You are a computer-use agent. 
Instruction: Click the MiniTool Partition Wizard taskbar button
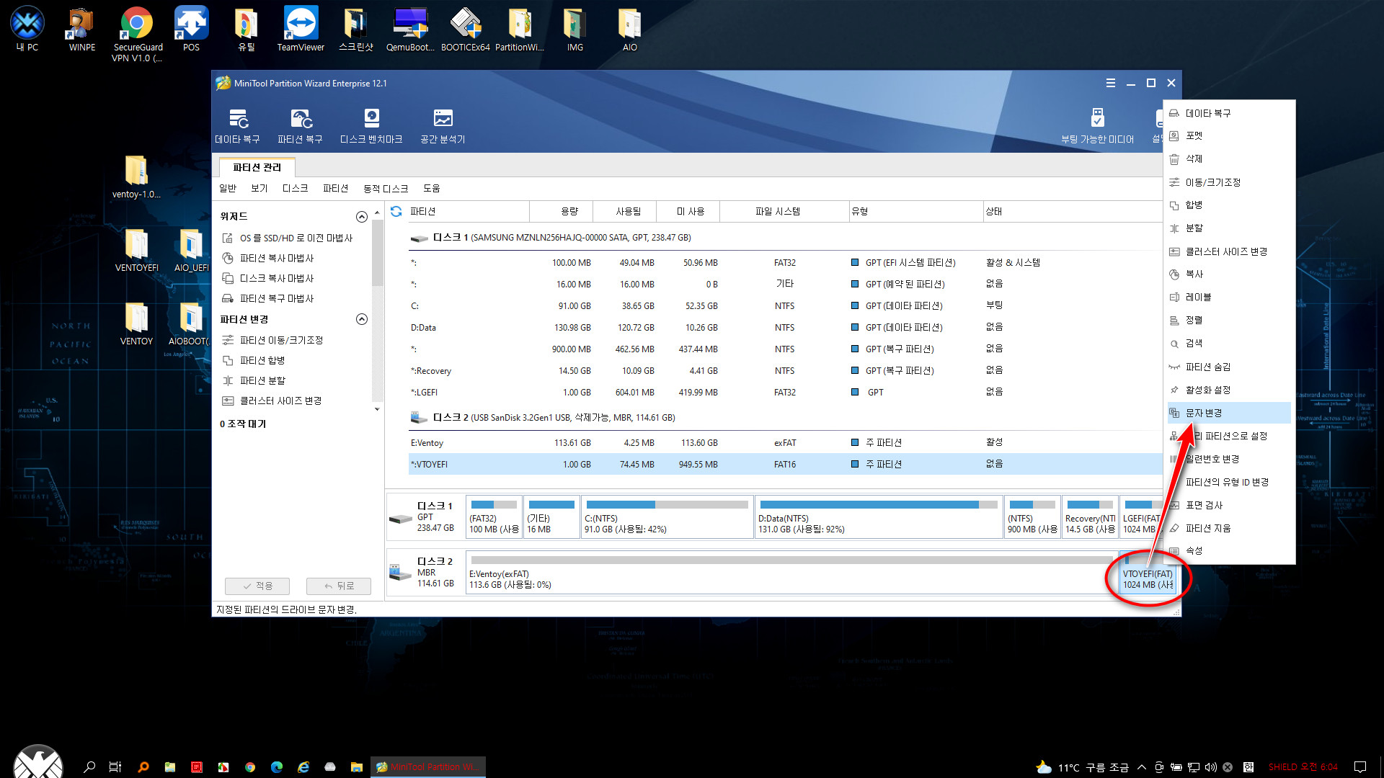click(x=428, y=767)
